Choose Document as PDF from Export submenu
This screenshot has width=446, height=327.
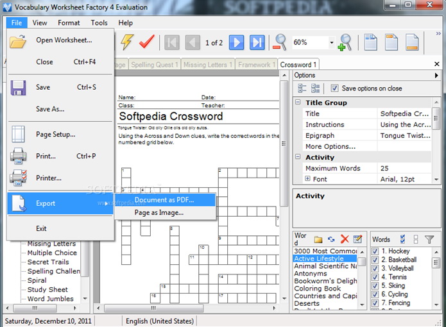pos(164,199)
